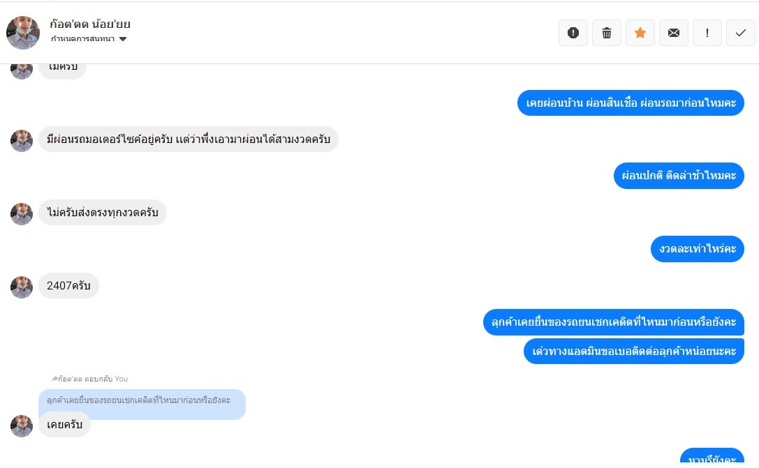
Task: Open the large profile picture in header
Action: pyautogui.click(x=23, y=33)
